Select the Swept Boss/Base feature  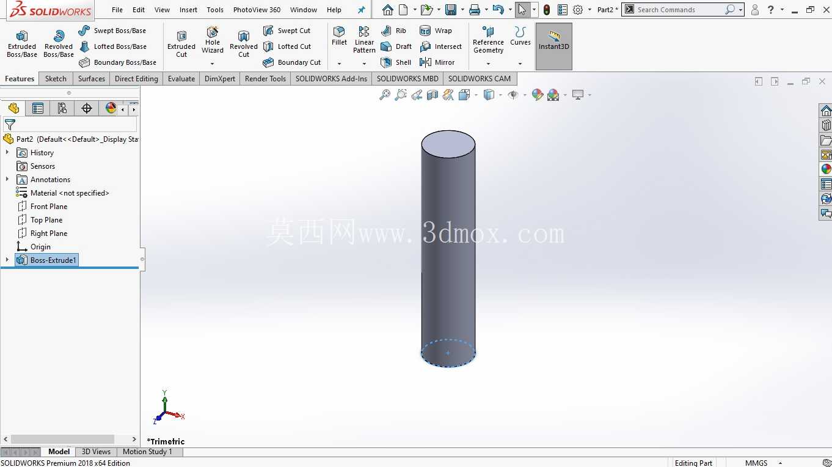click(113, 31)
